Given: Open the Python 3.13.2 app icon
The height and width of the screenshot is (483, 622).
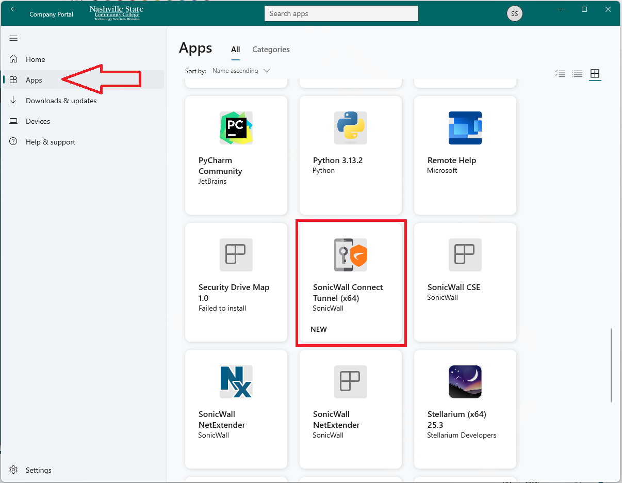Looking at the screenshot, I should point(350,128).
